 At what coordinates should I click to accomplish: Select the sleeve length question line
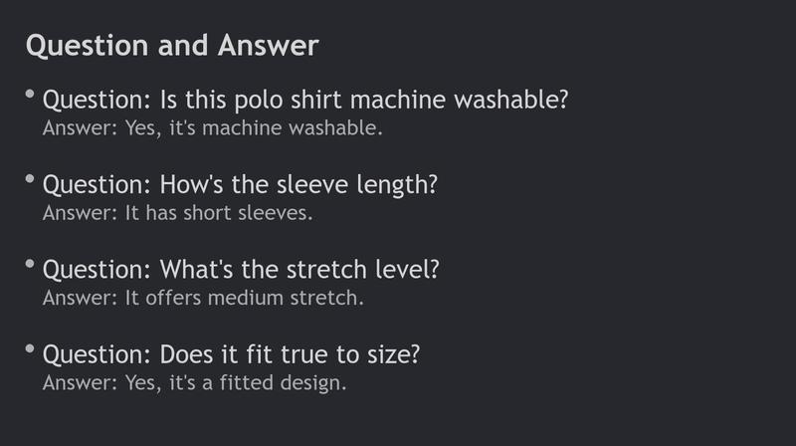(x=240, y=184)
